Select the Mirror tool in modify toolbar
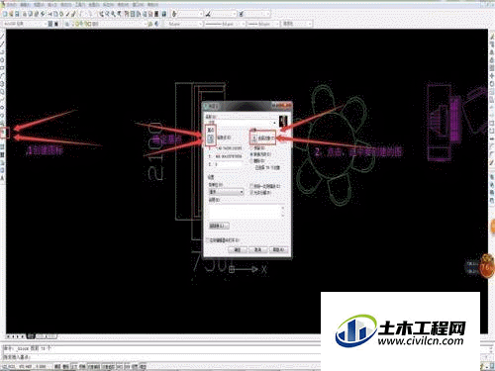Viewport: 495px width, 371px height. click(x=492, y=51)
